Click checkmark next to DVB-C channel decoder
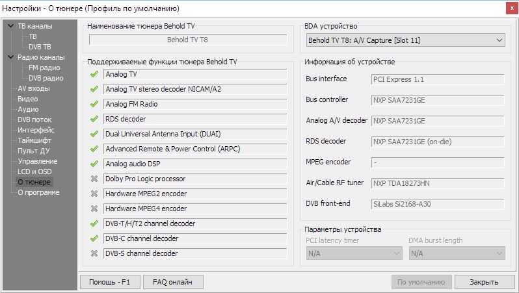Screen dimensions: 519x293 (94, 238)
